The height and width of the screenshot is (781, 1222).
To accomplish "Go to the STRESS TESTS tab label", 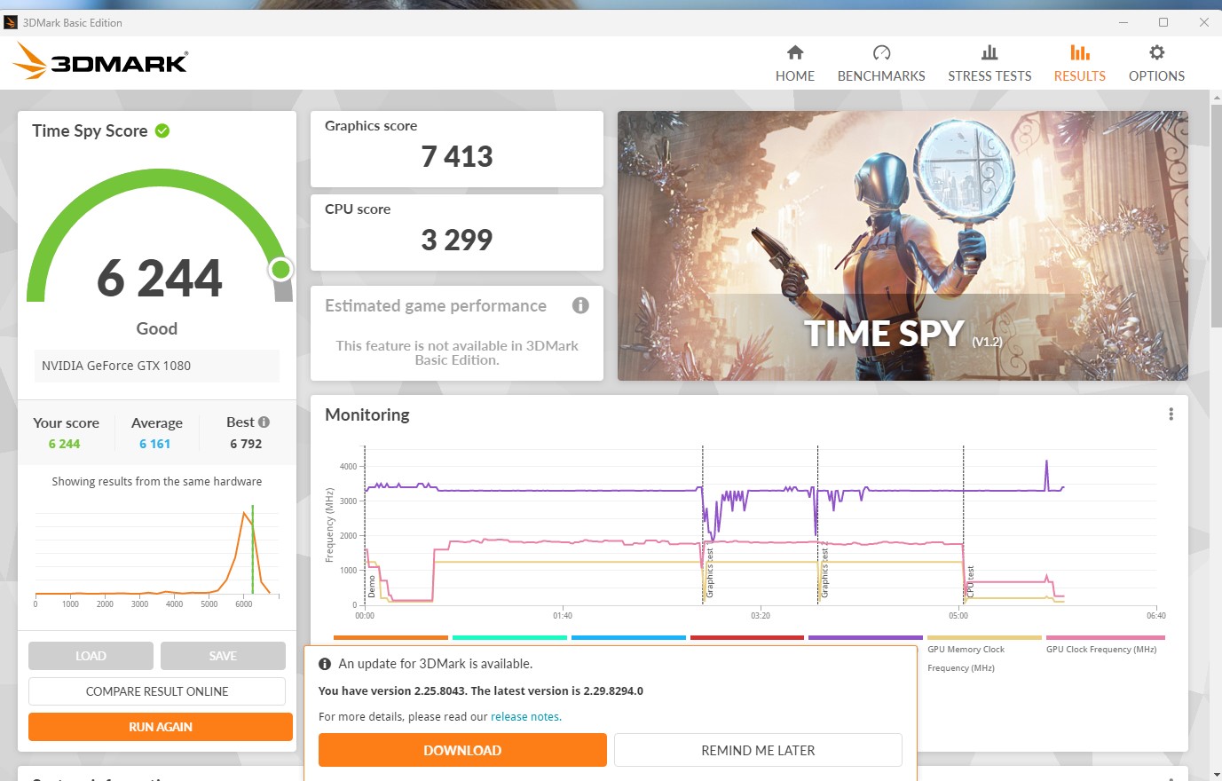I will point(989,76).
